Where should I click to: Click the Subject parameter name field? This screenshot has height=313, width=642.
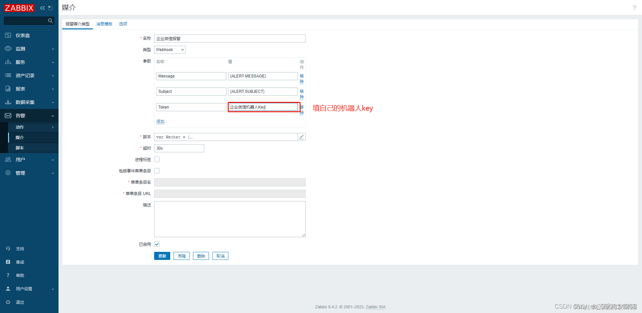pyautogui.click(x=191, y=92)
